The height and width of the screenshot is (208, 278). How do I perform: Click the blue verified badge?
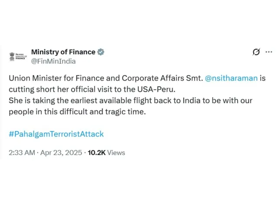click(101, 52)
